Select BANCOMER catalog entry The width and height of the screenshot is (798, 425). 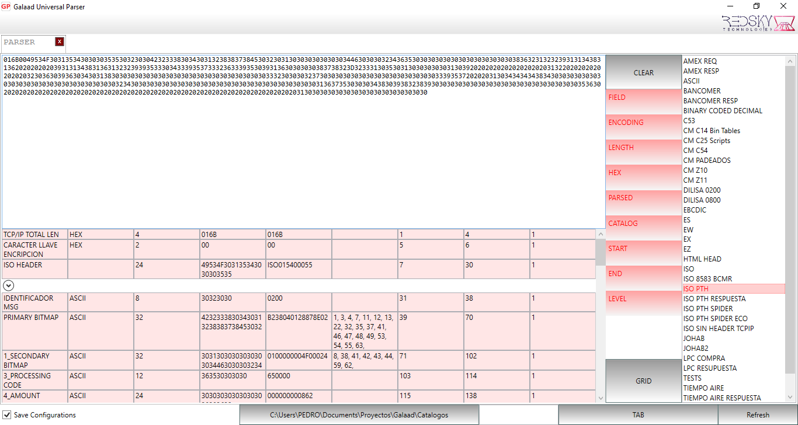coord(702,91)
